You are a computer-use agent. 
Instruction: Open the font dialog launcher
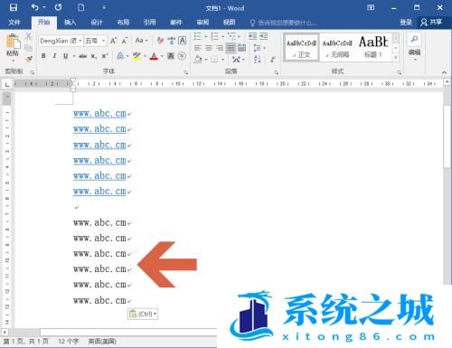click(186, 72)
